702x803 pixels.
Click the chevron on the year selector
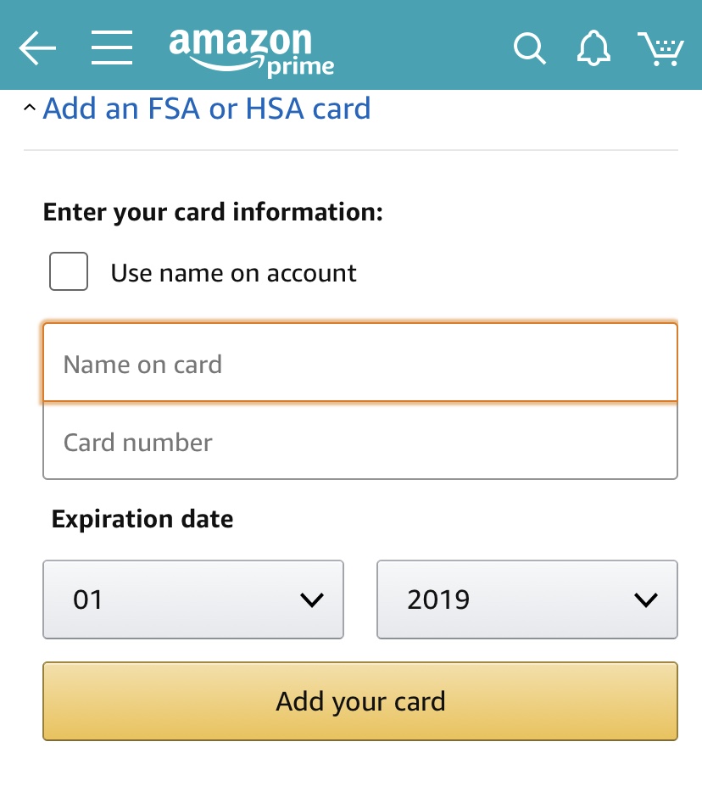(646, 600)
